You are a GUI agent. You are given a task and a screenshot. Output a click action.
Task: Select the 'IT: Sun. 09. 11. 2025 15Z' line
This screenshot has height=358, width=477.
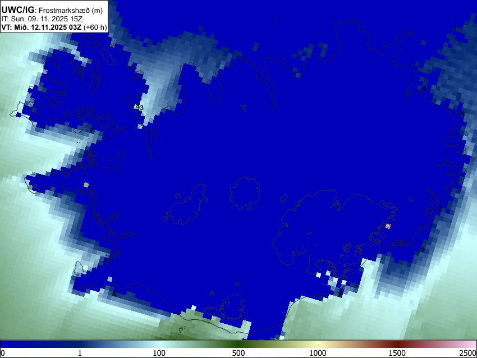tap(42, 19)
